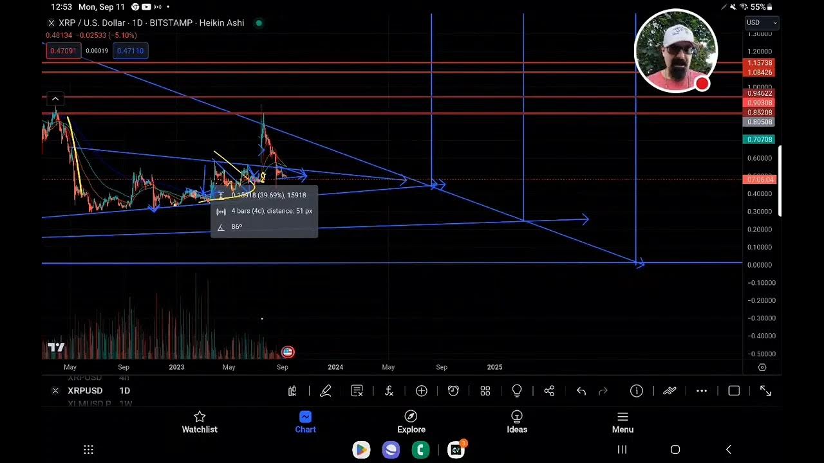Click the grey 0.80508 price label
Image resolution: width=824 pixels, height=463 pixels.
(x=758, y=122)
